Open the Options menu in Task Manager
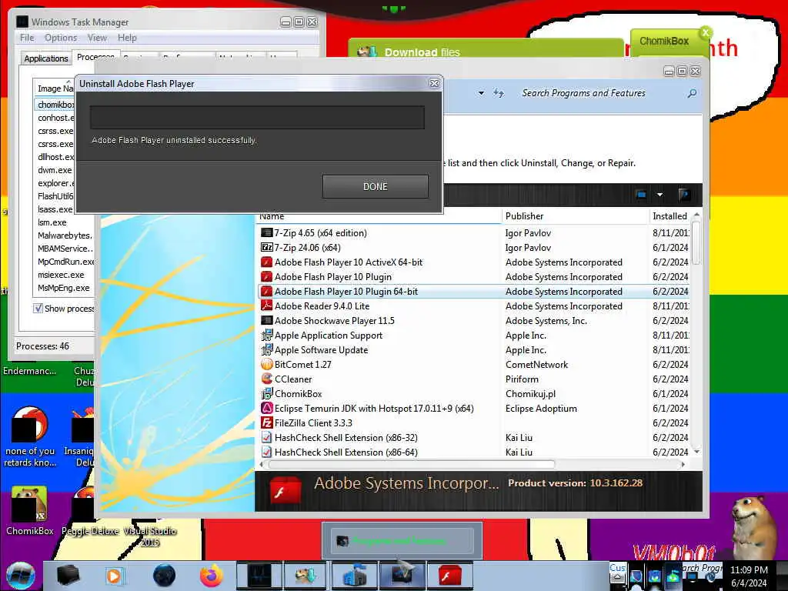The height and width of the screenshot is (591, 788). pyautogui.click(x=61, y=38)
